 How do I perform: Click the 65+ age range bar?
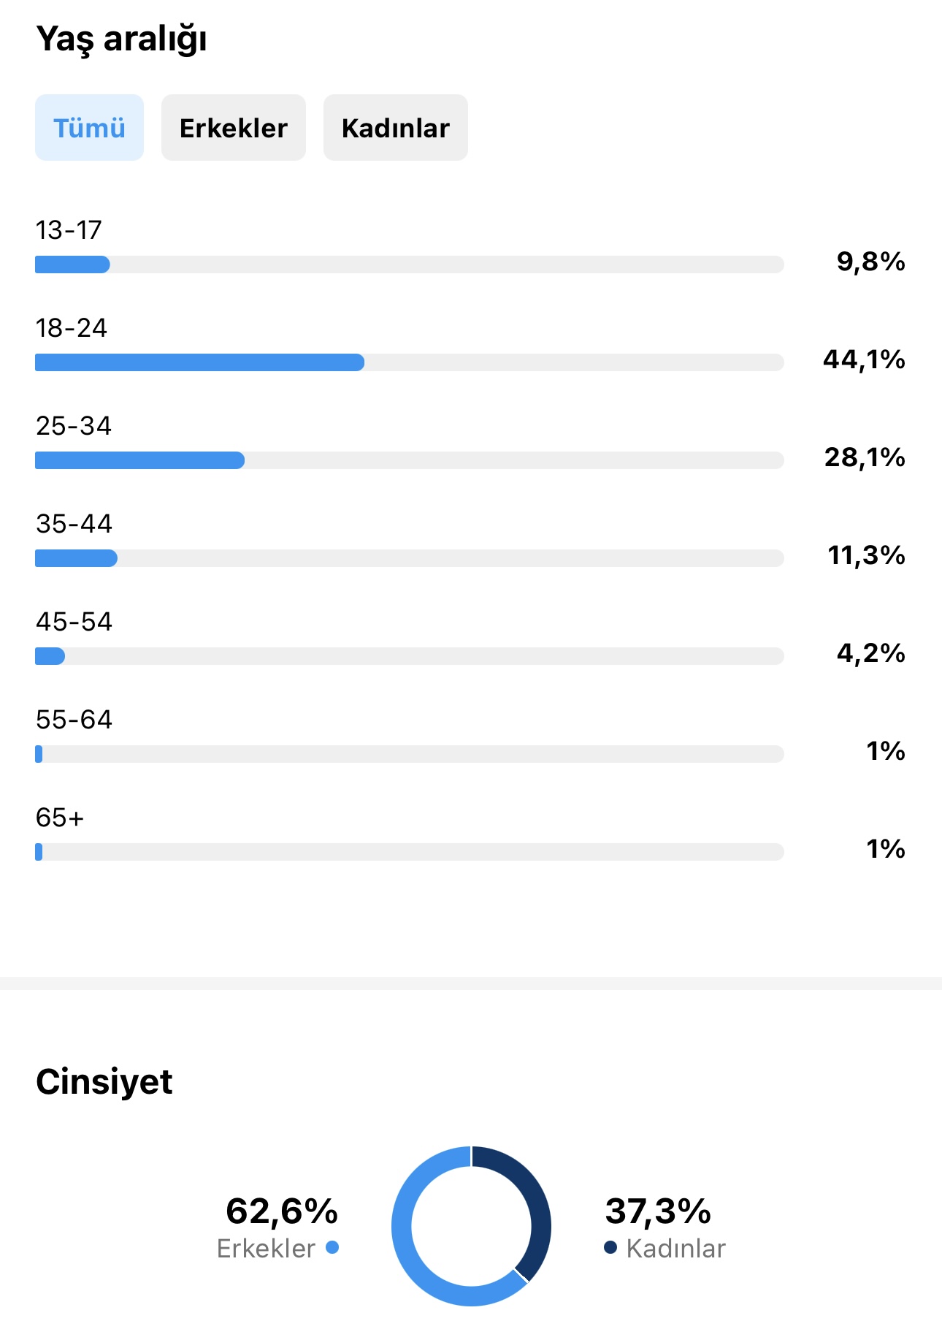[409, 852]
